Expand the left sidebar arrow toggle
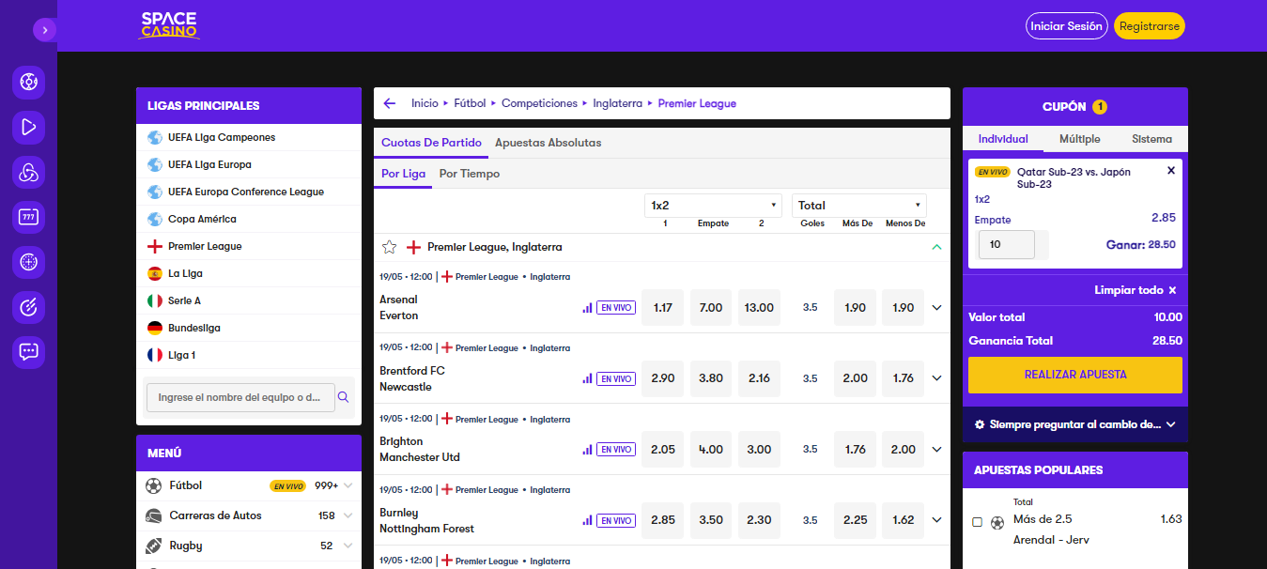Image resolution: width=1267 pixels, height=569 pixels. 44,30
